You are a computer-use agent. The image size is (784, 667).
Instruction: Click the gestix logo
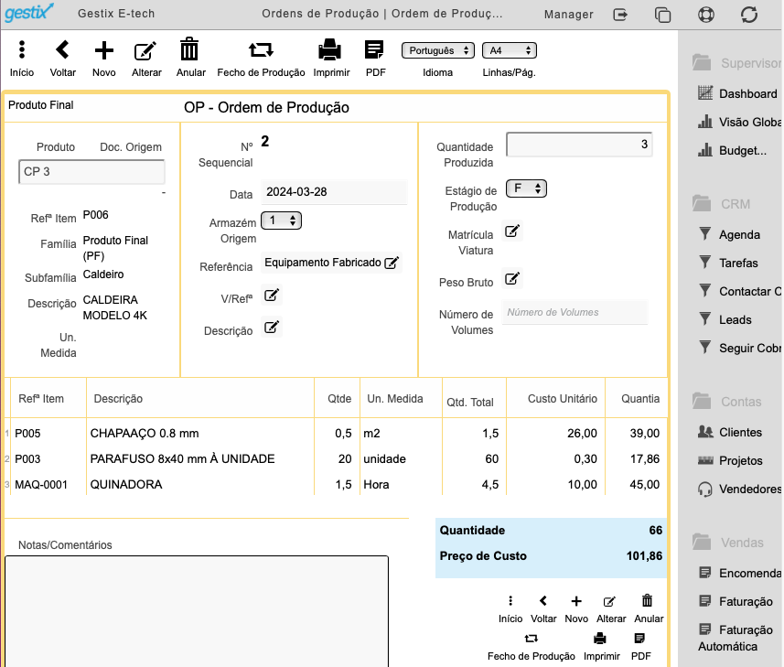tap(28, 13)
